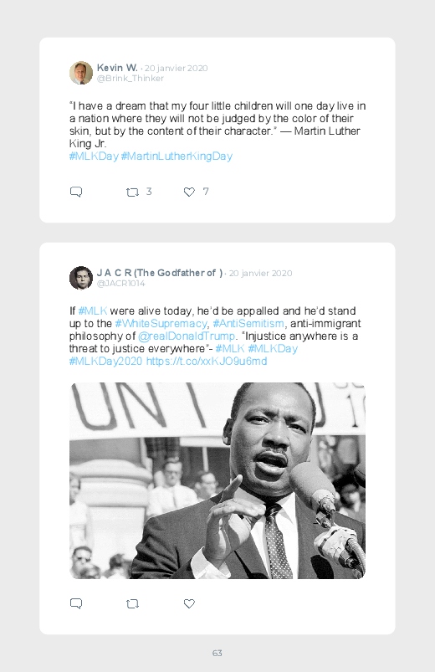435x672 pixels.
Task: Open the #MartinLutherKingDay hashtag
Action: pyautogui.click(x=177, y=156)
